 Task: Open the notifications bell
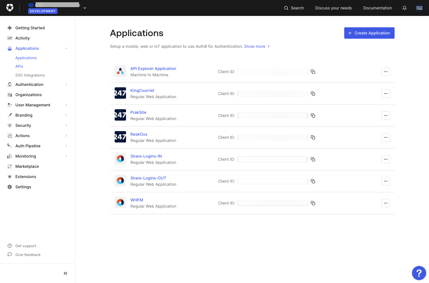405,8
